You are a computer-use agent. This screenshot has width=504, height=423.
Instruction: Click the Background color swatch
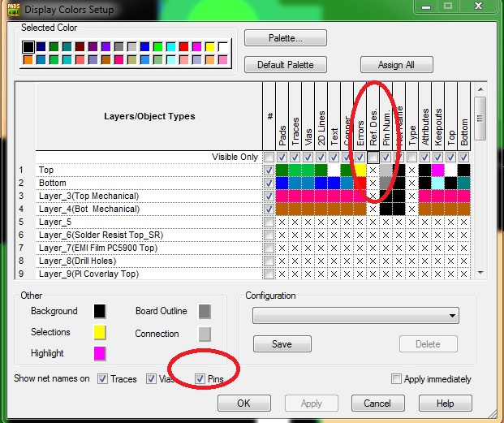(100, 311)
